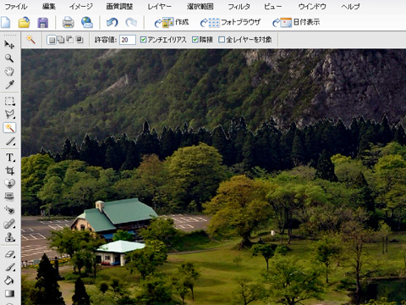
Task: Uncheck the 隣接 checkbox
Action: 195,40
